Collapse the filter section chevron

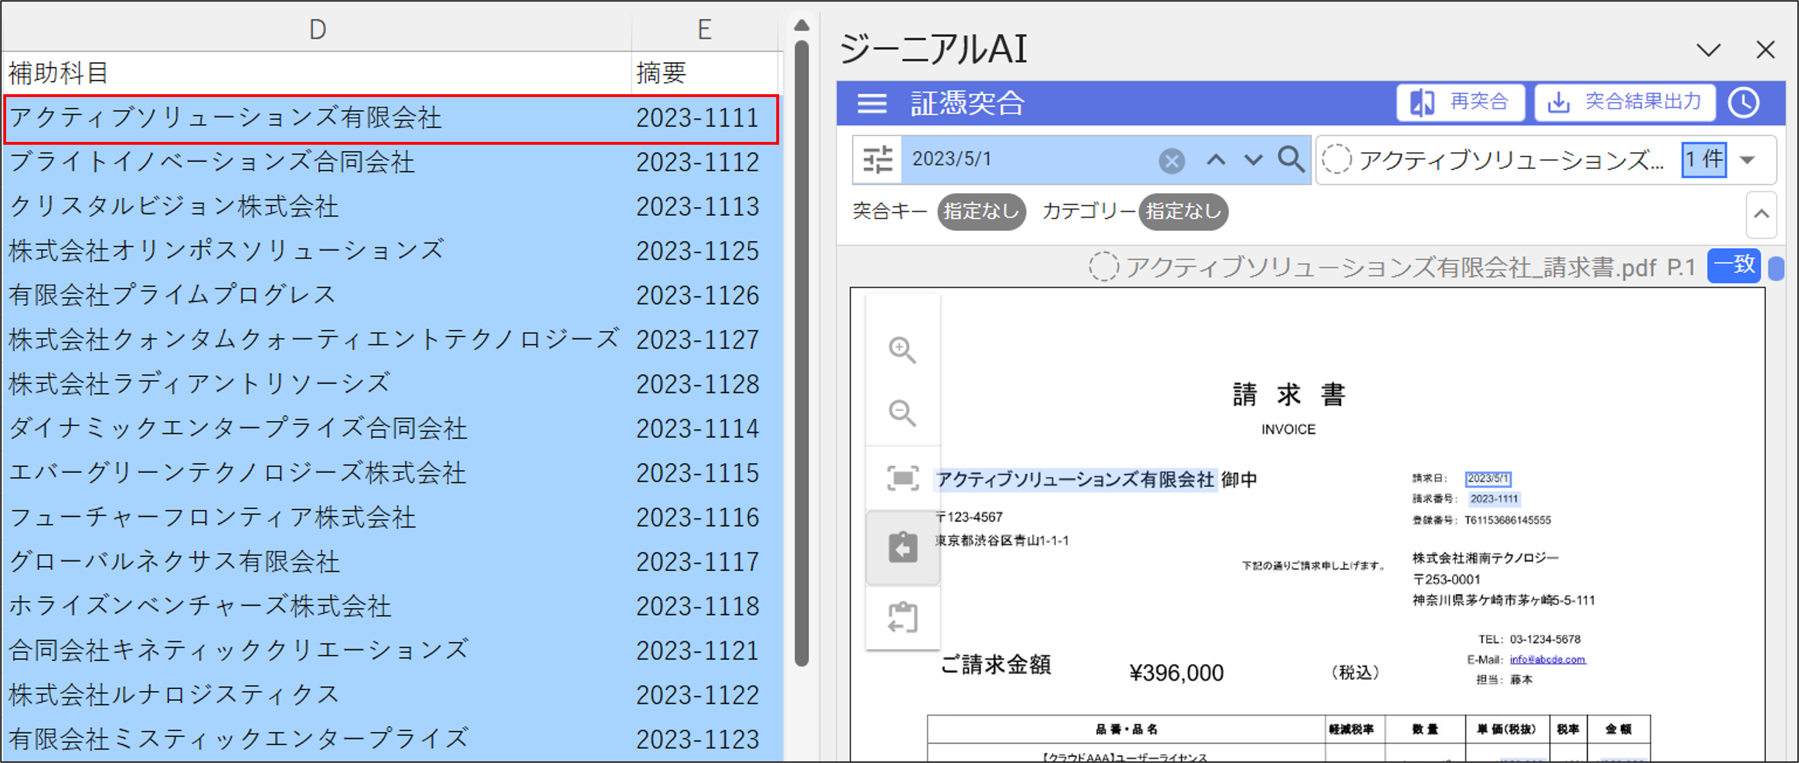point(1761,214)
